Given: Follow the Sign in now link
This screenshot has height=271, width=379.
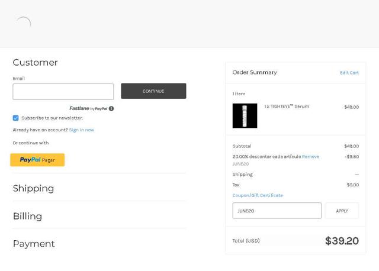Looking at the screenshot, I should pos(82,130).
